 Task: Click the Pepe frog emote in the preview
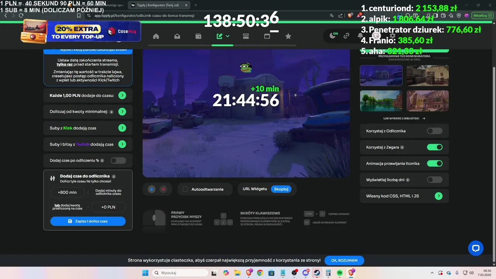pos(246,68)
